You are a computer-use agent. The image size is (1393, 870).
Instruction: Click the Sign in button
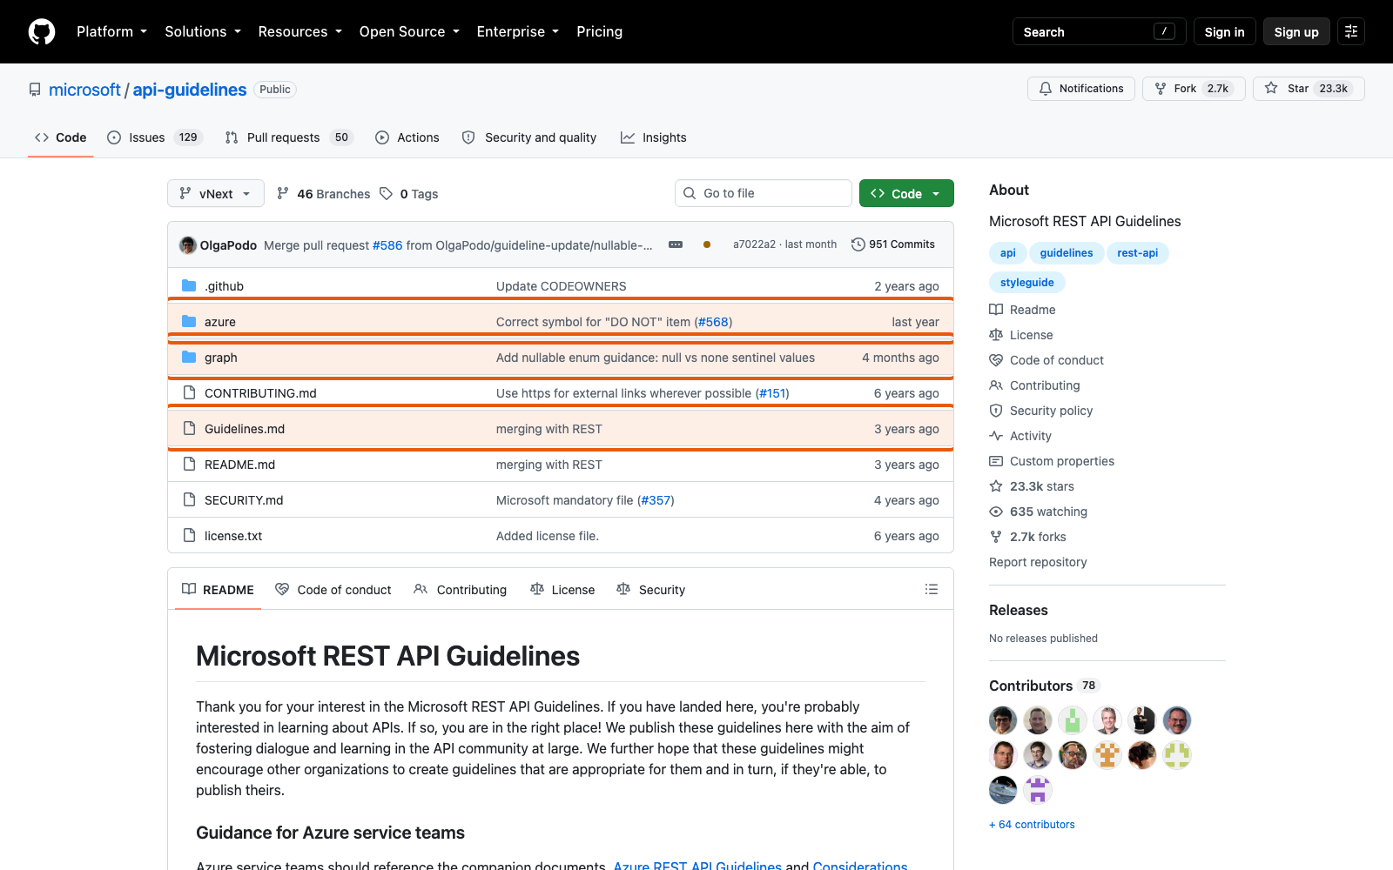tap(1224, 31)
